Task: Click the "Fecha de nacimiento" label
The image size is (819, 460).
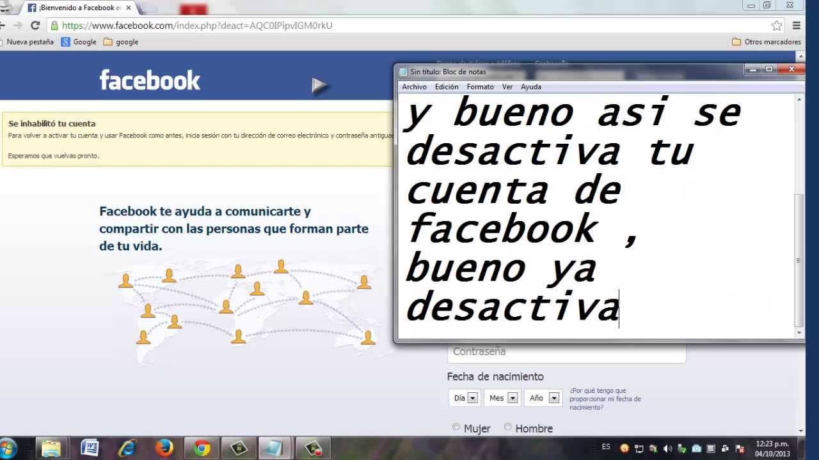Action: (495, 376)
